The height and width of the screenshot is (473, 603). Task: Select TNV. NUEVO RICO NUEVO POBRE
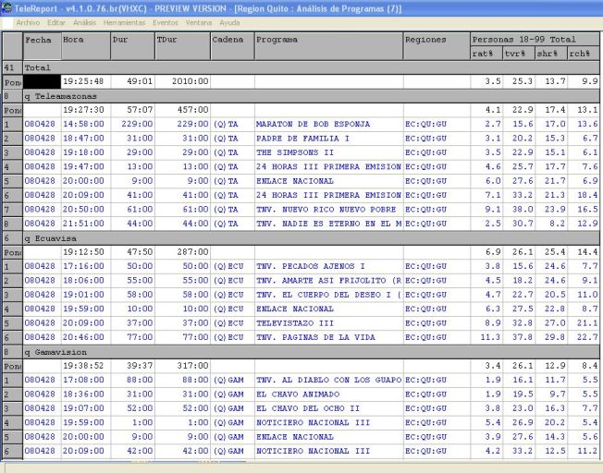point(326,210)
